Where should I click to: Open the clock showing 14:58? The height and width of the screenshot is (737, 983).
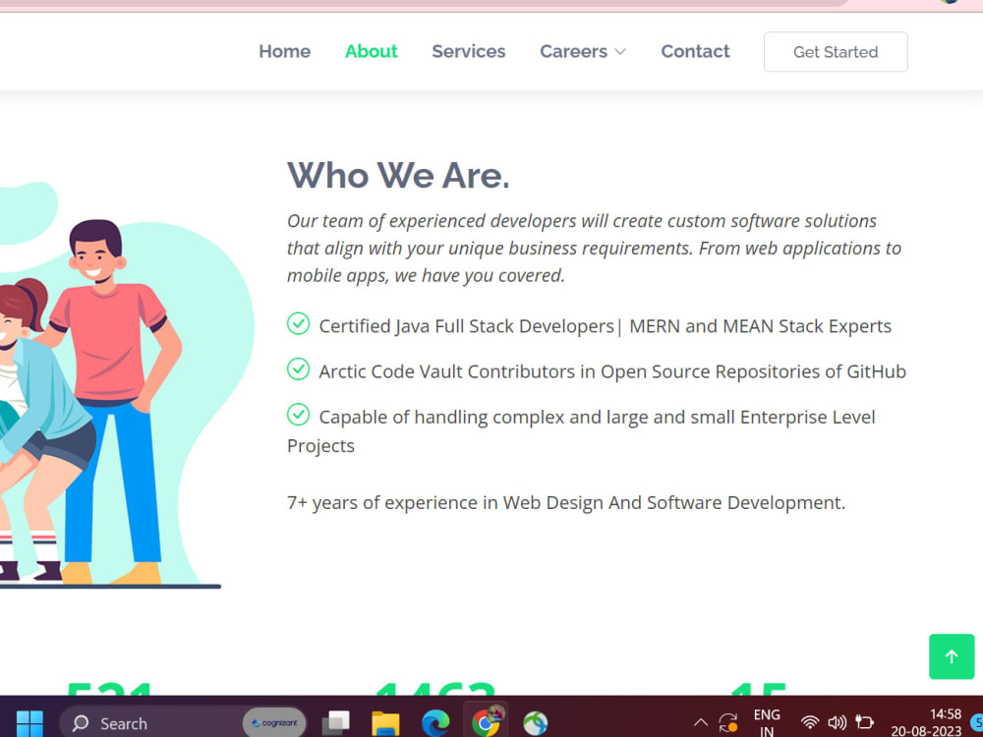927,722
